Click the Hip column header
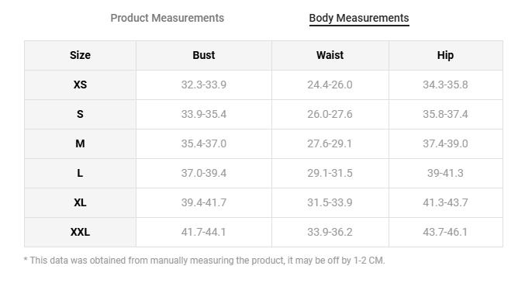This screenshot has width=525, height=290. (445, 55)
